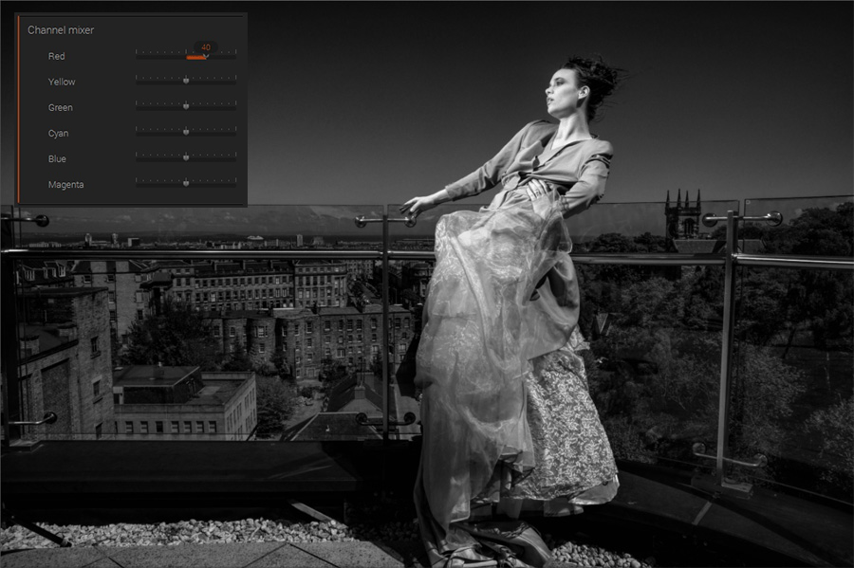Viewport: 854px width, 568px height.
Task: Click the Magenta channel slider handle
Action: pos(186,183)
